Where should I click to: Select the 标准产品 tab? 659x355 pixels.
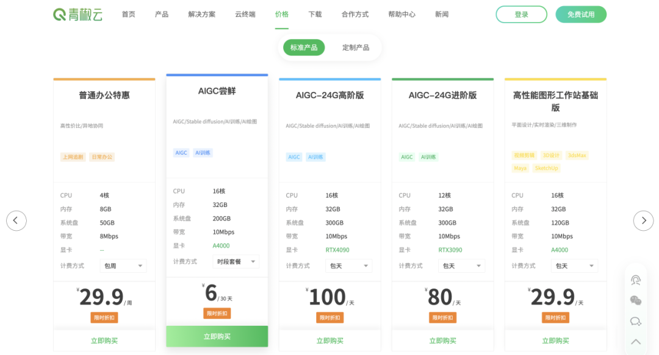304,47
